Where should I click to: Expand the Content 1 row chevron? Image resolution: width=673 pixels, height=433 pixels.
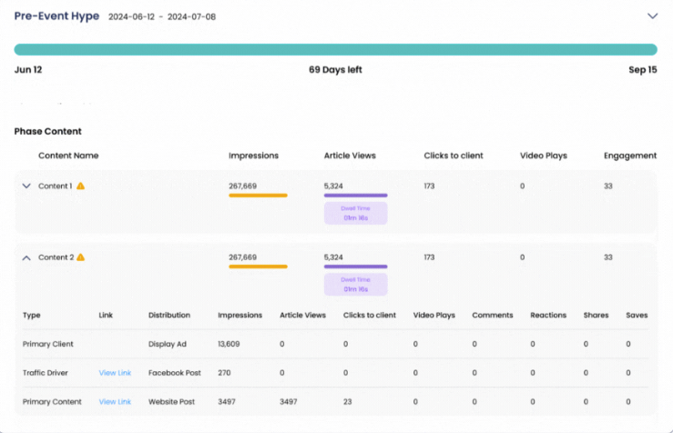click(26, 186)
